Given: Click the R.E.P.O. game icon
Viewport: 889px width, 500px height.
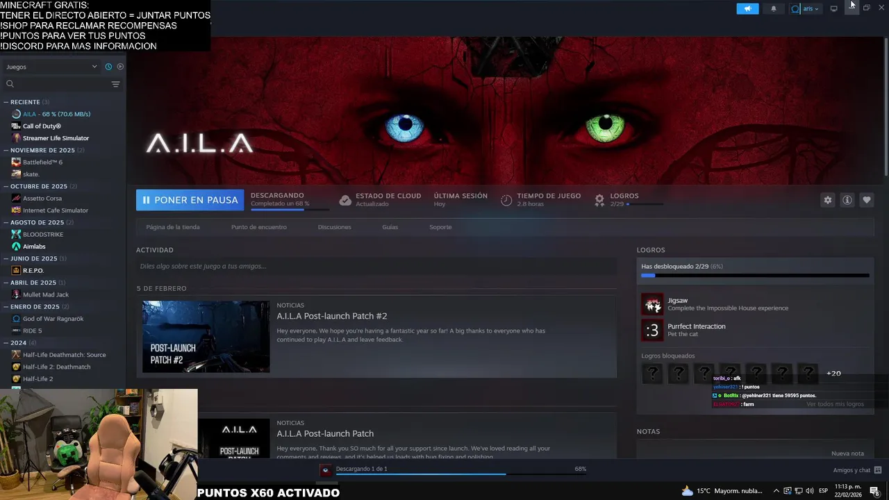Looking at the screenshot, I should pyautogui.click(x=16, y=270).
